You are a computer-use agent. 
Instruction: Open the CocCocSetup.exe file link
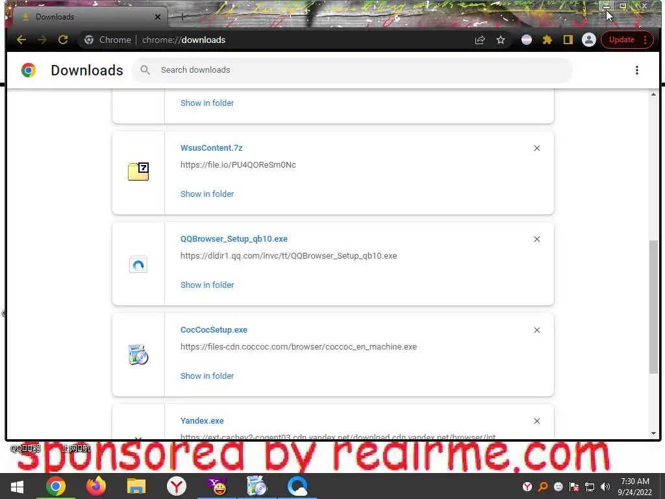pos(214,329)
